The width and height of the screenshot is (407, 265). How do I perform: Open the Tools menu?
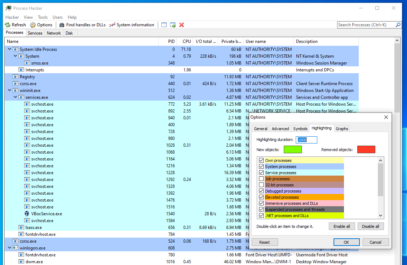coord(43,17)
